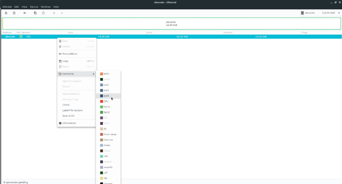Image resolution: width=342 pixels, height=184 pixels.
Task: Select Check from the context menu
Action: pos(66,105)
